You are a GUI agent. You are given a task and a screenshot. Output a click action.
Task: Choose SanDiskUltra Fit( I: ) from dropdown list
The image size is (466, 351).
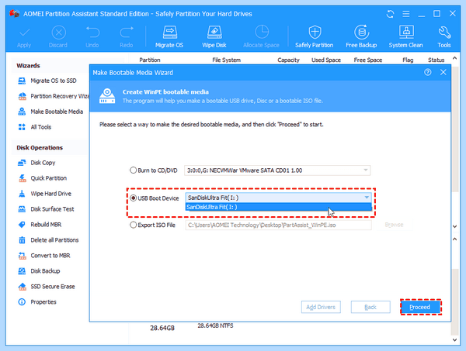279,207
